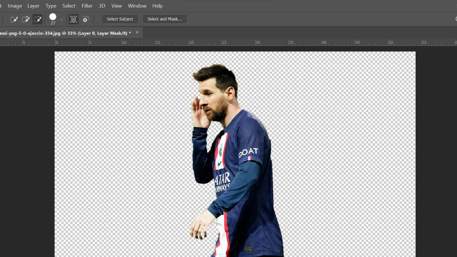Choose Subtract from selection brush mode

(x=37, y=19)
